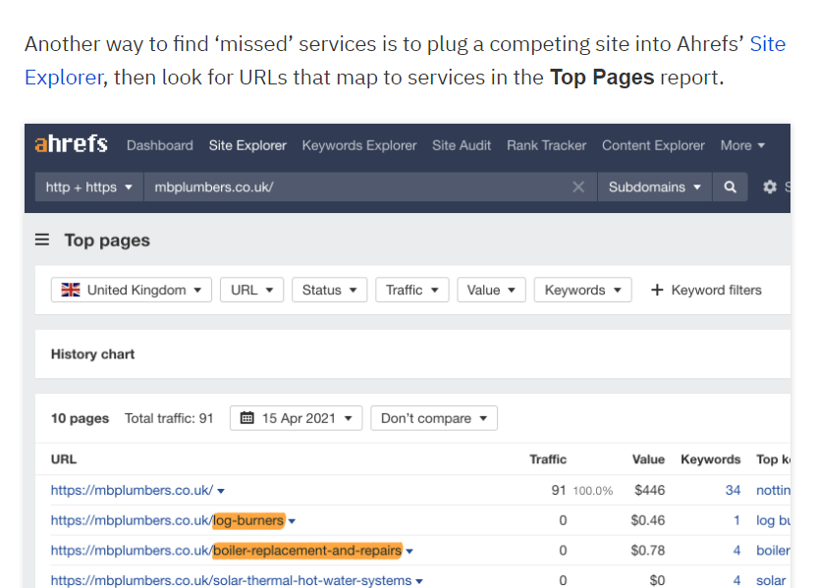Click keywords count 4 in the solar-thermal row

click(x=736, y=580)
